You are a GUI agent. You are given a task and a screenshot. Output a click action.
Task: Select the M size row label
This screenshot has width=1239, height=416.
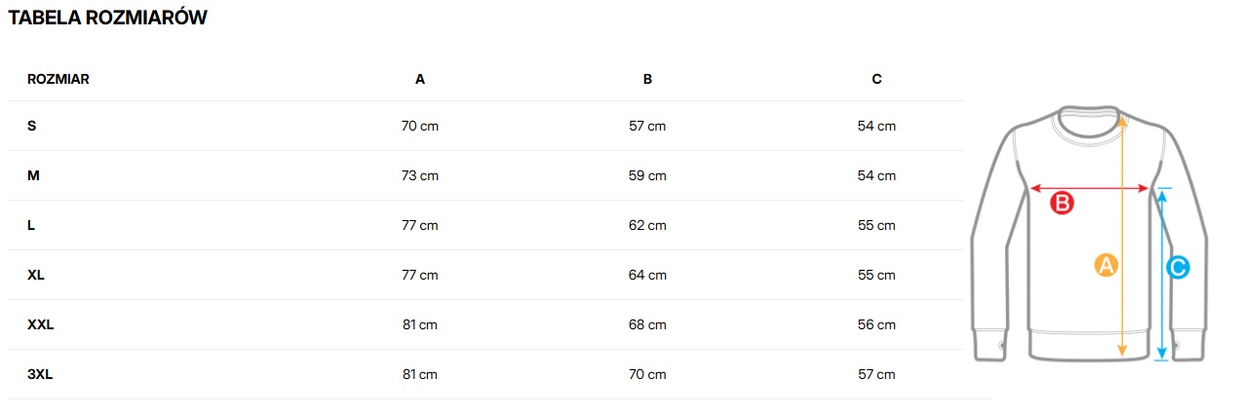34,175
